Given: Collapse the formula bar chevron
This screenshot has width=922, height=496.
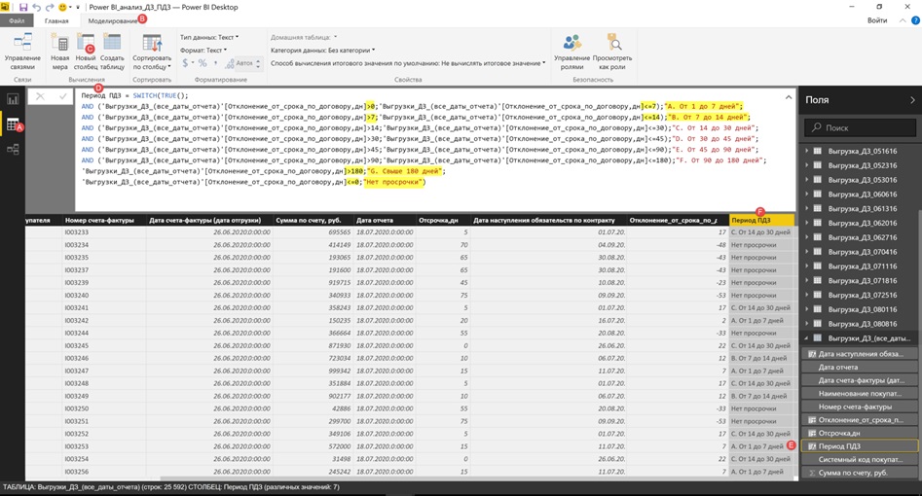Looking at the screenshot, I should [x=789, y=97].
